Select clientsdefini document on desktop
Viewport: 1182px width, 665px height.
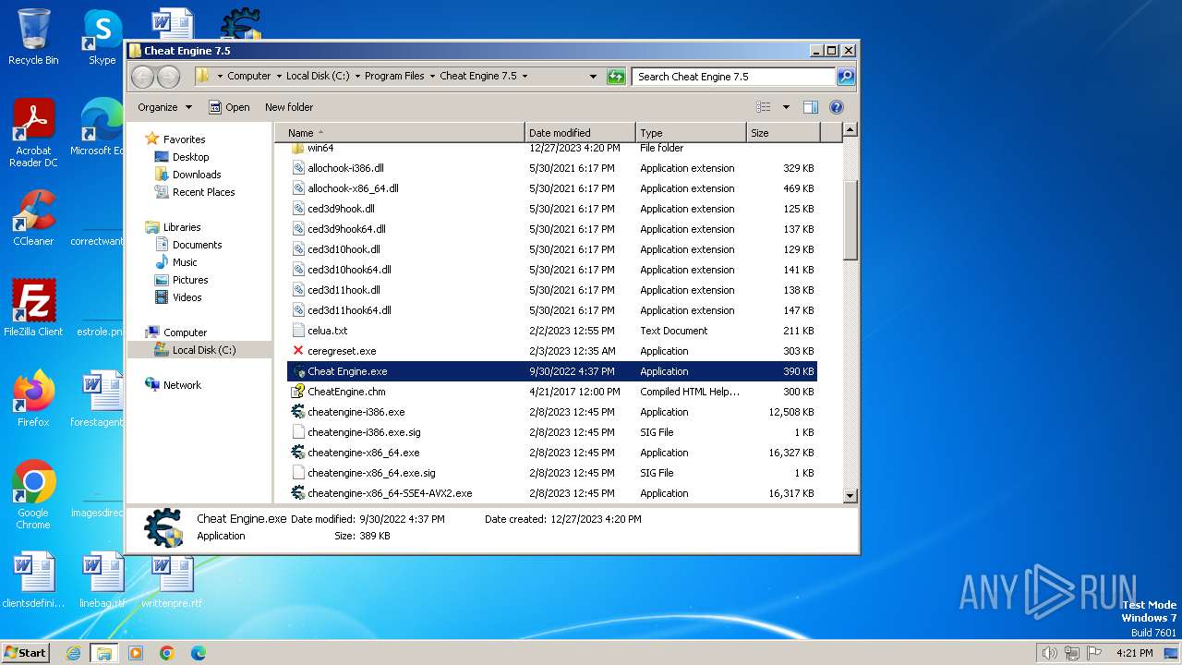(33, 580)
